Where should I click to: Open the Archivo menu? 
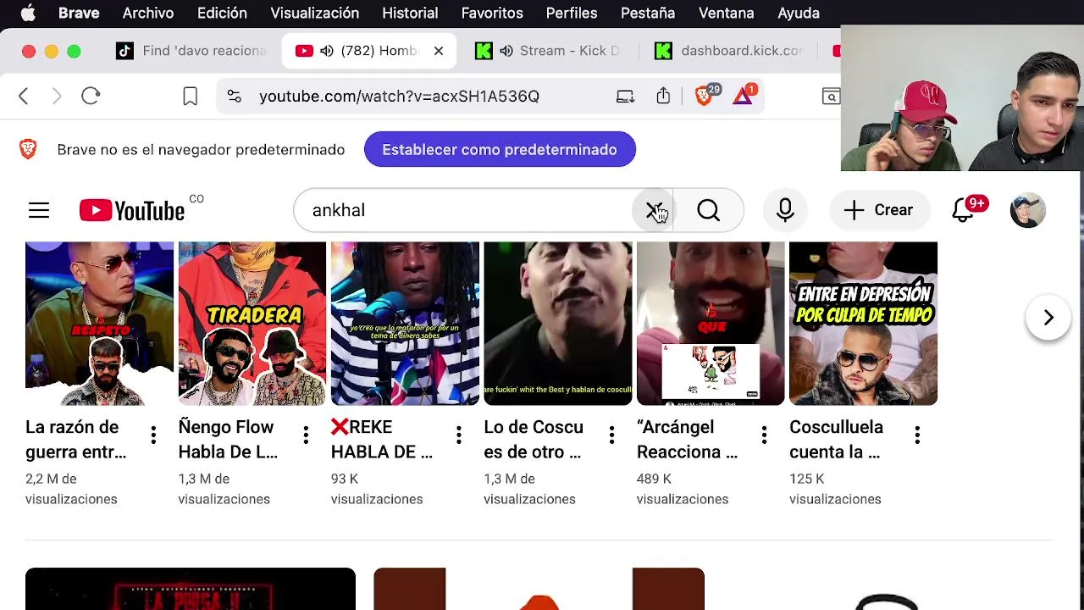point(148,13)
